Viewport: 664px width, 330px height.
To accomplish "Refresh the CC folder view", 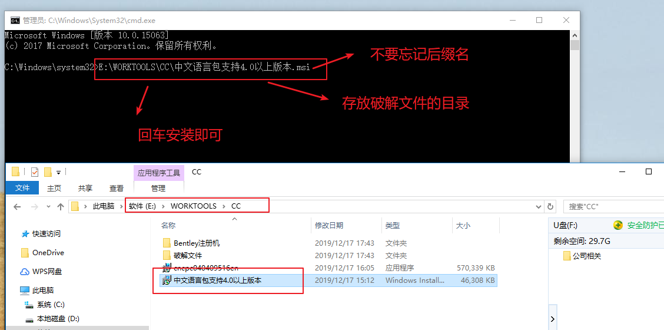I will [x=550, y=207].
